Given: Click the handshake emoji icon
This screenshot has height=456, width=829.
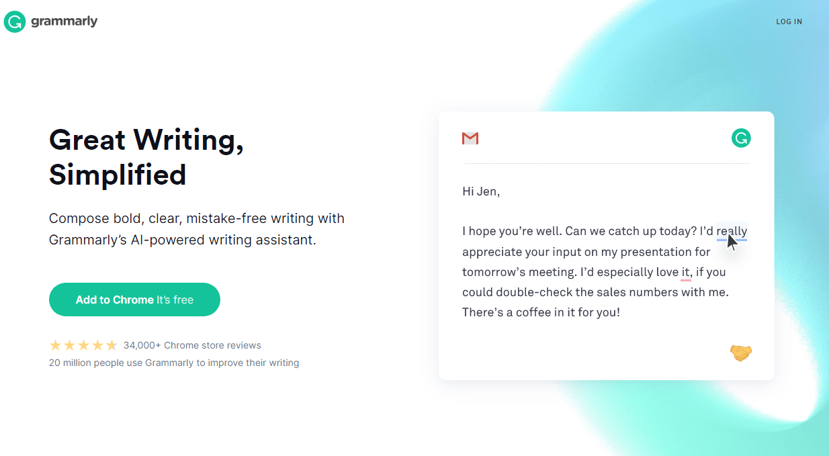Looking at the screenshot, I should [741, 353].
